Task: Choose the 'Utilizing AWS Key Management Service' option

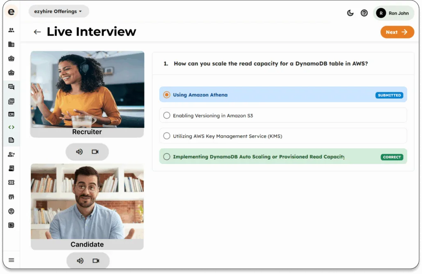Action: [x=166, y=136]
